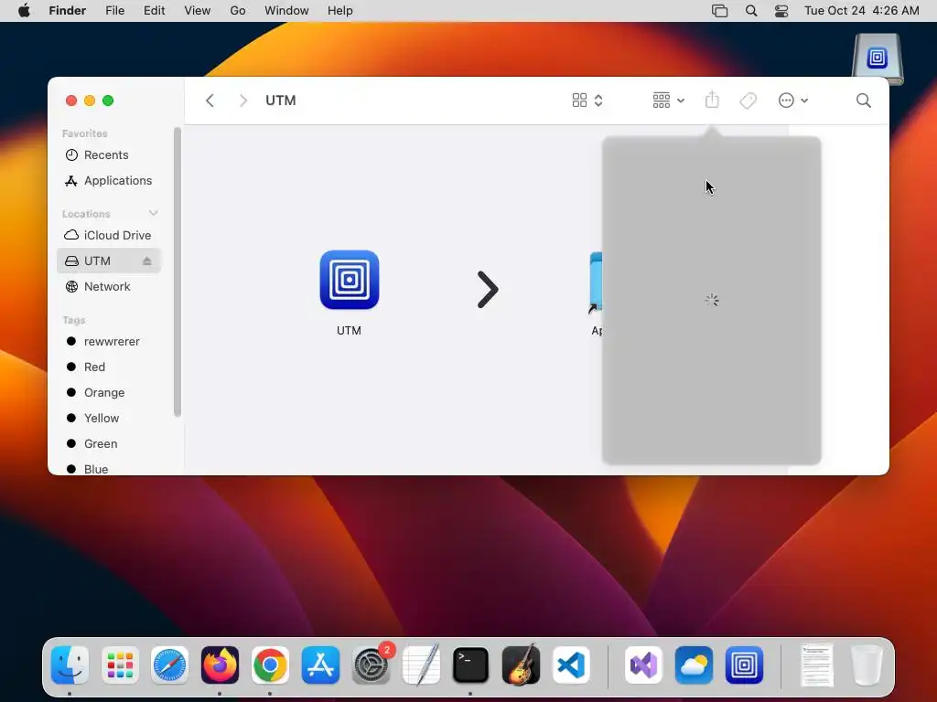937x702 pixels.
Task: Switch the icon view mode selector
Action: tap(587, 101)
